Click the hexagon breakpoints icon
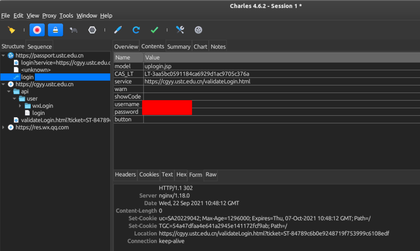The image size is (420, 251). (x=92, y=30)
